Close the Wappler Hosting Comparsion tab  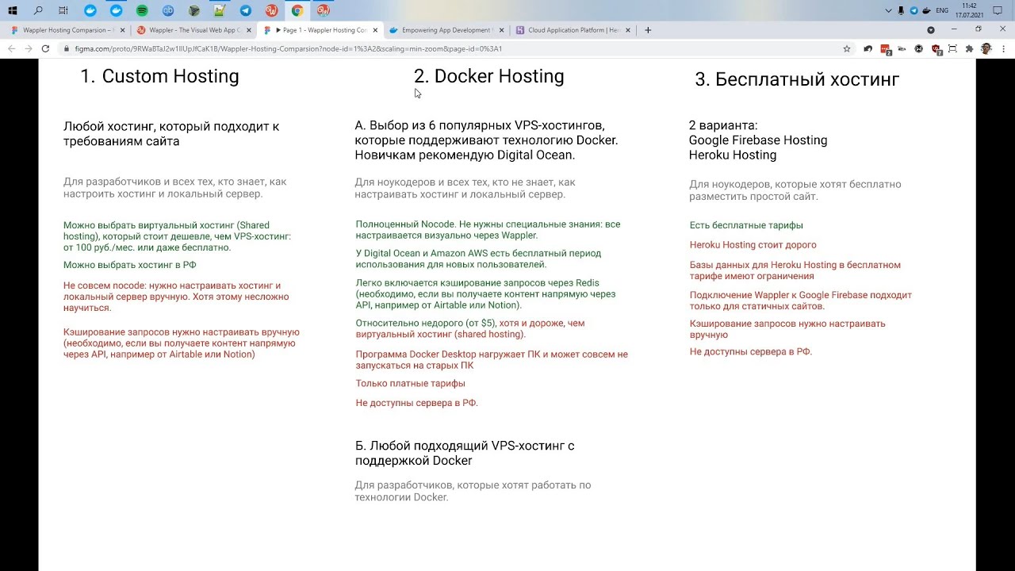tap(122, 30)
